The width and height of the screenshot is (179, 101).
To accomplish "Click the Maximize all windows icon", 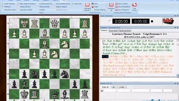I will tap(111, 5).
